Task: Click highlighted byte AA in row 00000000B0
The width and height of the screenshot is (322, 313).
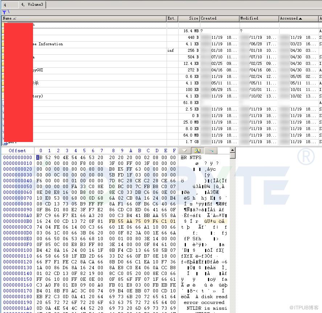Action: tap(129, 221)
